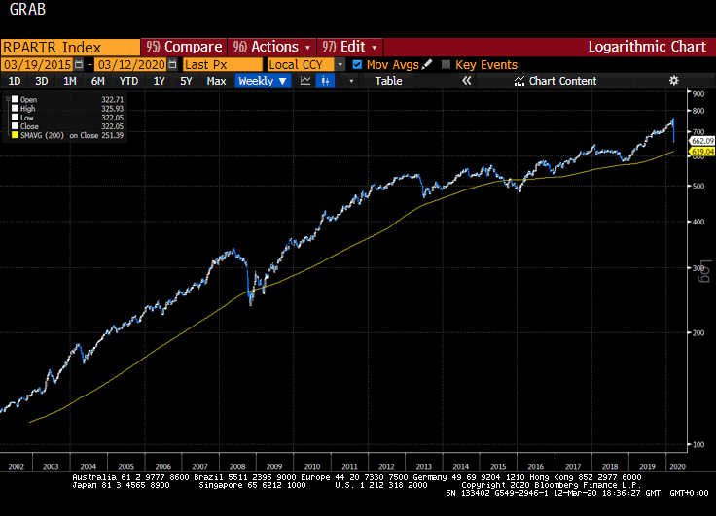This screenshot has height=516, width=716.
Task: Toggle the Open series legend checkbox
Action: pyautogui.click(x=15, y=99)
